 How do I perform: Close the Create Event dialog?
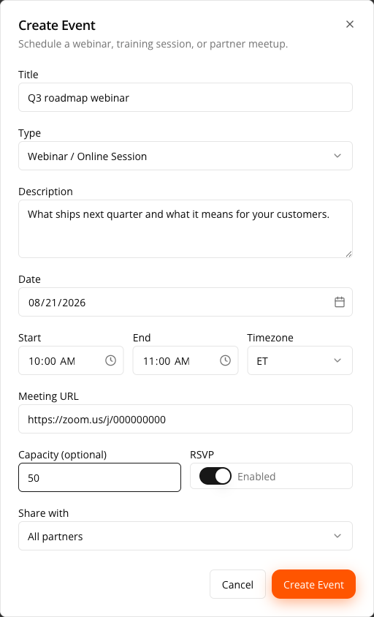pos(350,24)
